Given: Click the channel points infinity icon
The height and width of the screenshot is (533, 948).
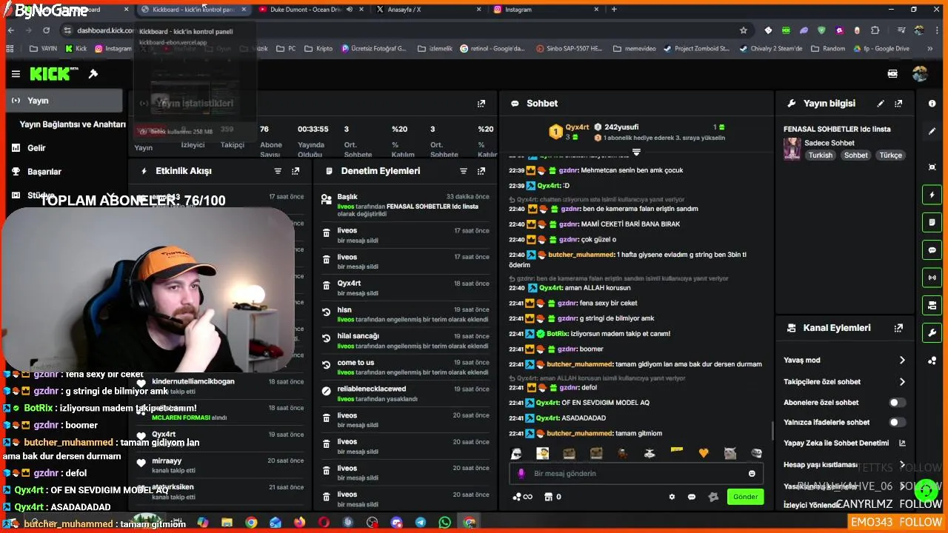Looking at the screenshot, I should pyautogui.click(x=522, y=497).
